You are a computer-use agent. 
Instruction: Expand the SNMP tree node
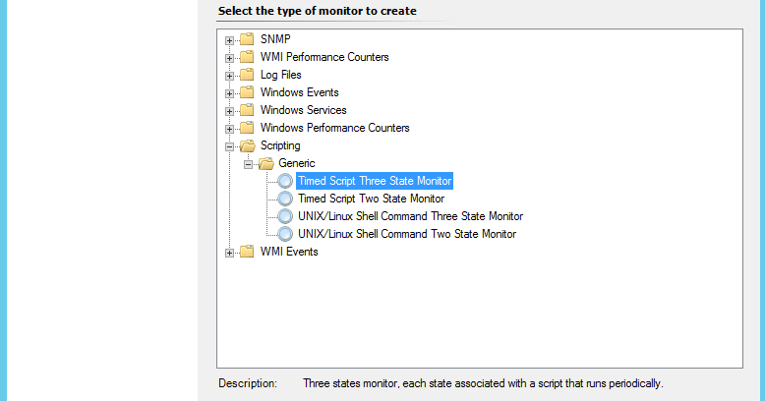pos(229,40)
